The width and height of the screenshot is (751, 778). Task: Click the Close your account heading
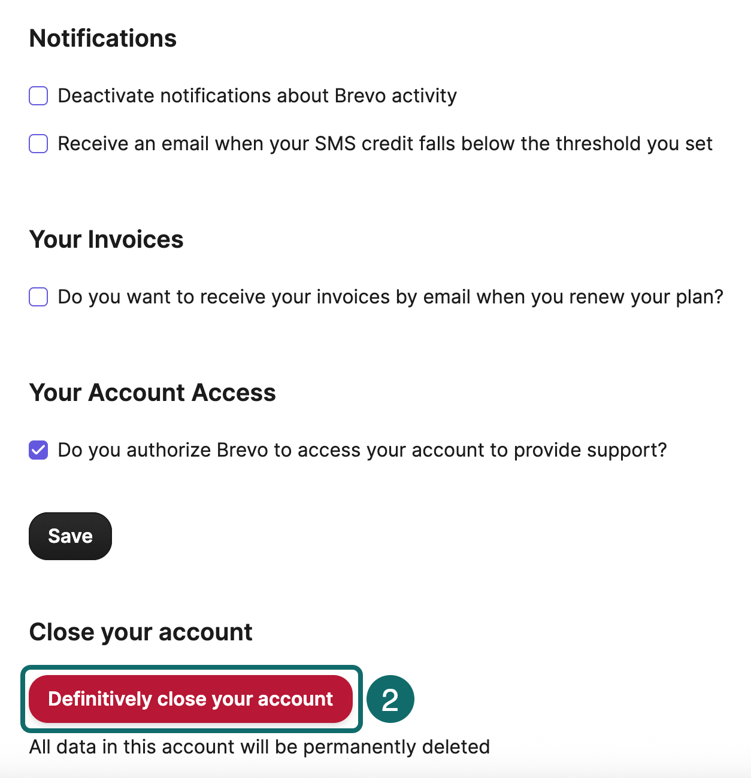(x=140, y=631)
